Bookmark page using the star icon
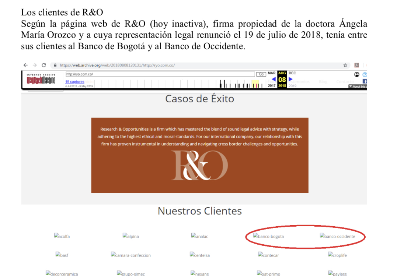397x276 pixels. [345, 65]
